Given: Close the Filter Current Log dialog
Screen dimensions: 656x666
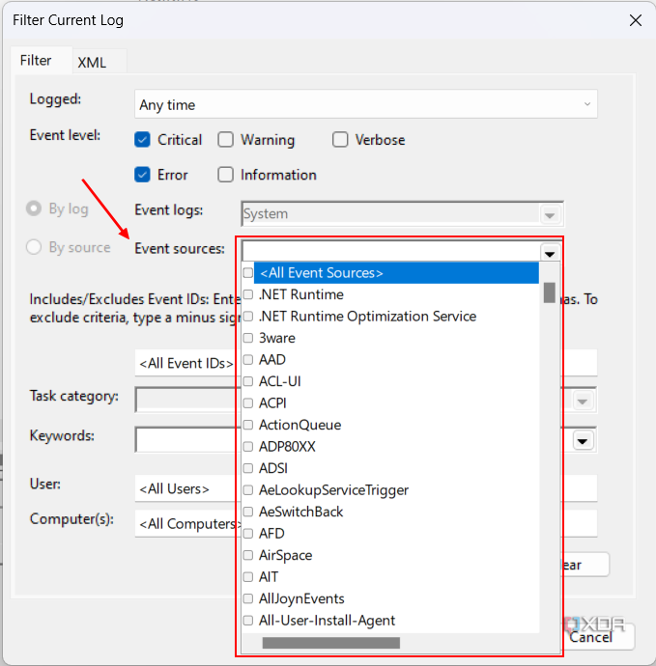Looking at the screenshot, I should (x=635, y=19).
